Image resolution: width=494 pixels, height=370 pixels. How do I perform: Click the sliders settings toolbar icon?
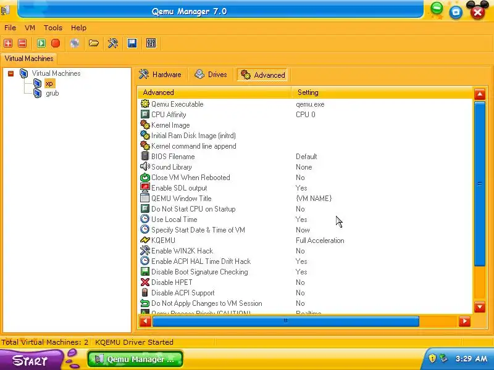[151, 43]
